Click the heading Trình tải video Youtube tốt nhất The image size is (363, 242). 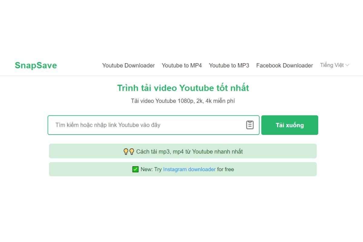pos(183,88)
